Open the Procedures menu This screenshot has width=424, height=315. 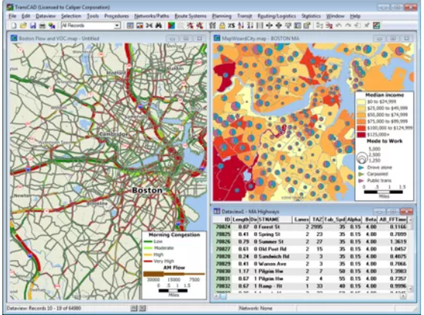pyautogui.click(x=117, y=16)
